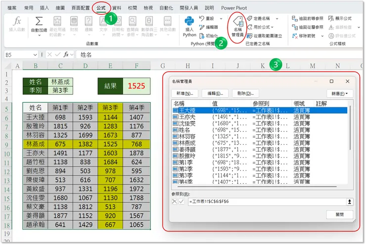Expand the Name Box dropdown arrow
The height and width of the screenshot is (245, 366).
(35, 55)
